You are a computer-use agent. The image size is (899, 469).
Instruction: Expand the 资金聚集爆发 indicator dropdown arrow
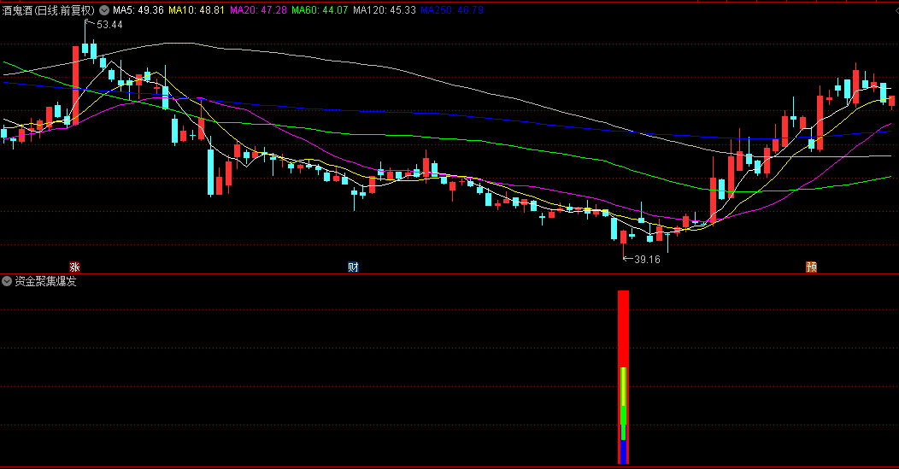pyautogui.click(x=7, y=281)
